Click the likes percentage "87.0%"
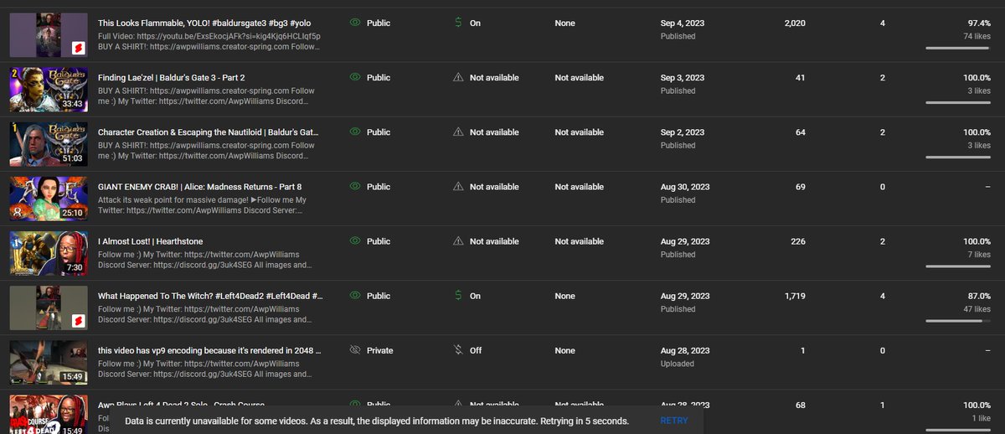The height and width of the screenshot is (434, 1005). 979,296
